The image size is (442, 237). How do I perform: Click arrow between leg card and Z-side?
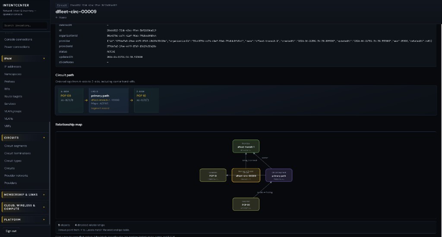pos(131,100)
